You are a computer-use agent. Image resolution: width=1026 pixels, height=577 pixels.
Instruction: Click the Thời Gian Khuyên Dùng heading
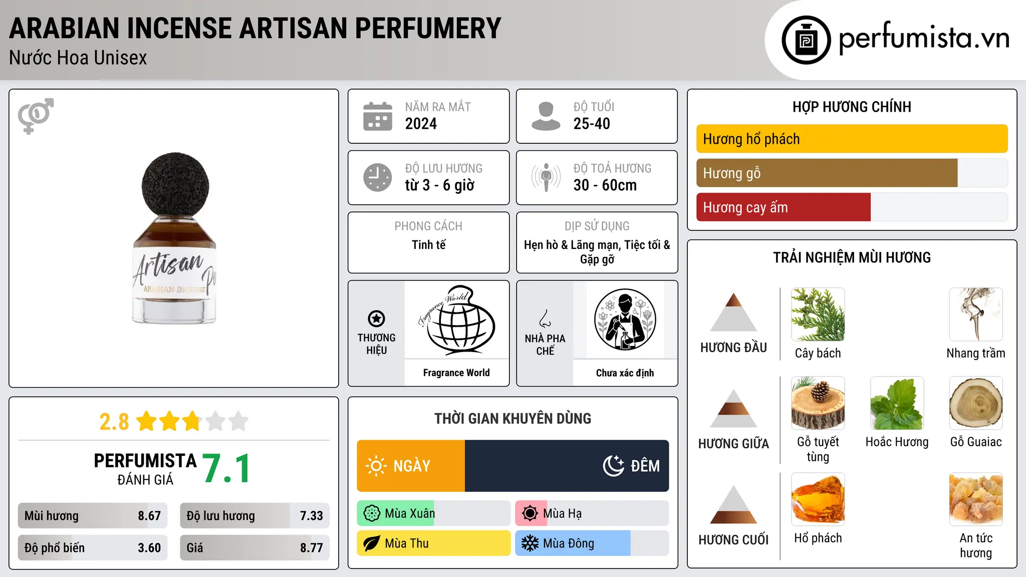coord(513,419)
